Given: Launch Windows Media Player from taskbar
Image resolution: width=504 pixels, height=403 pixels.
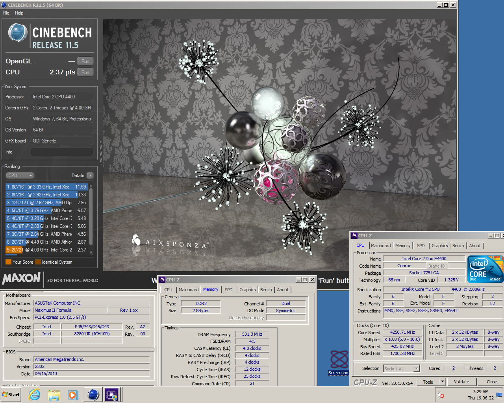Looking at the screenshot, I should (x=73, y=395).
